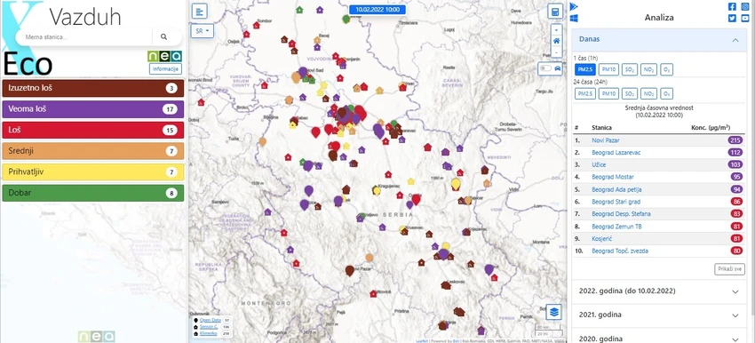Screen dimensions: 755x343
Task: Open the Google Play store icon
Action: click(574, 7)
